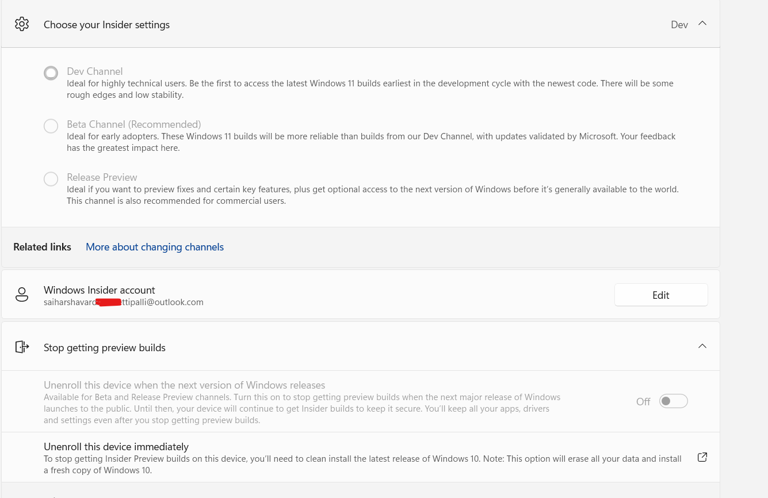Image resolution: width=768 pixels, height=498 pixels.
Task: Click the Choose your Insider settings heading
Action: [x=106, y=25]
